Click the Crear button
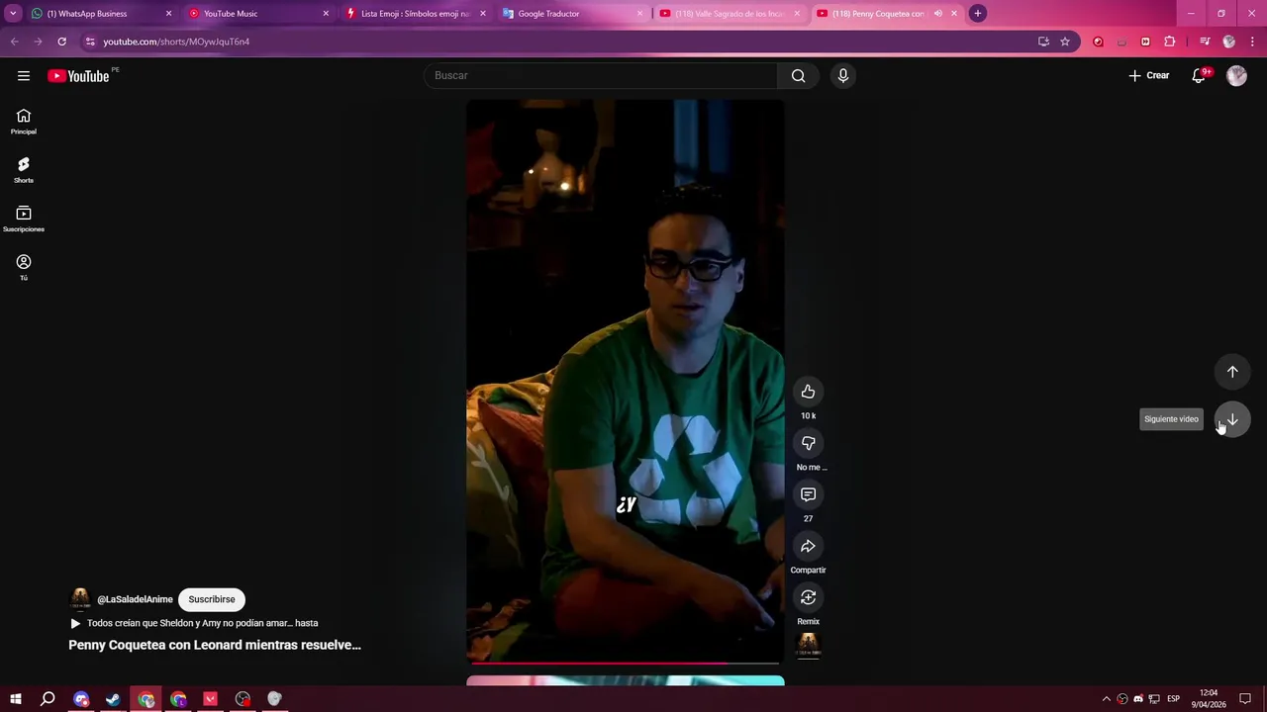This screenshot has width=1267, height=712. pos(1149,76)
